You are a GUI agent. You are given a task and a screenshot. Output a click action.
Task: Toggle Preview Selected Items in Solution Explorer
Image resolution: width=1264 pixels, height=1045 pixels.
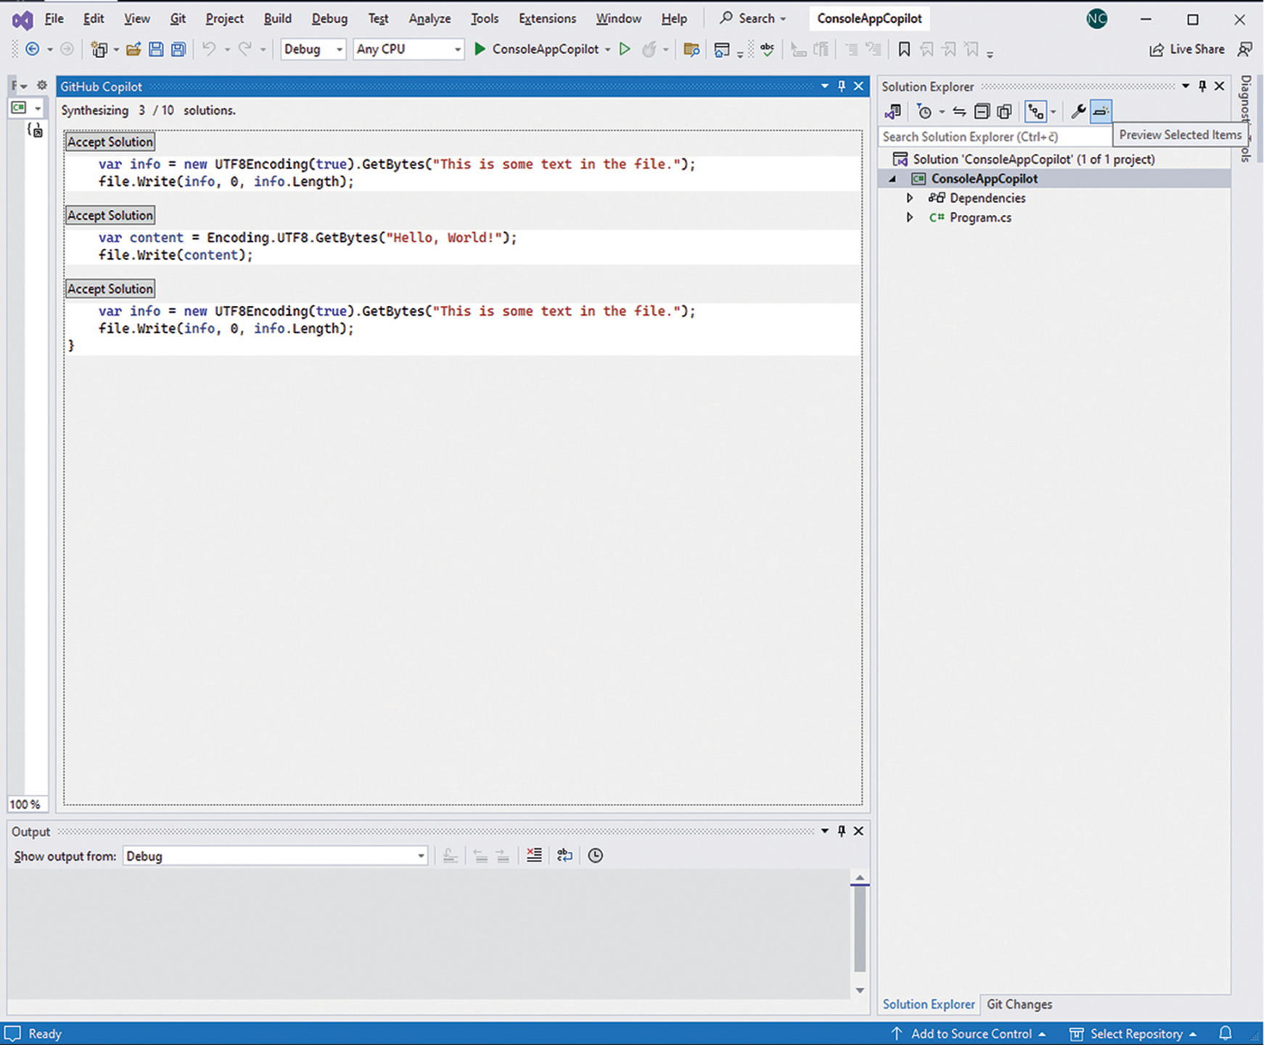click(1101, 112)
